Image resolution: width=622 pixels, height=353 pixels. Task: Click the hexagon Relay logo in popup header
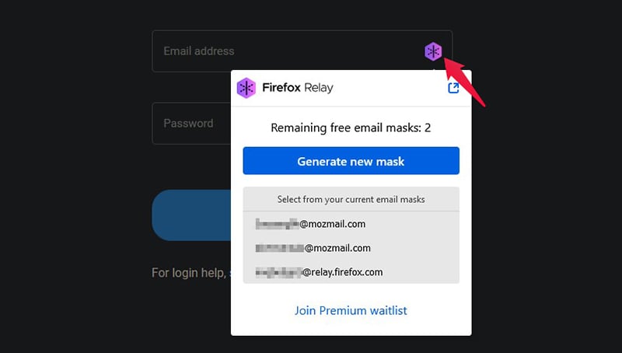coord(246,88)
